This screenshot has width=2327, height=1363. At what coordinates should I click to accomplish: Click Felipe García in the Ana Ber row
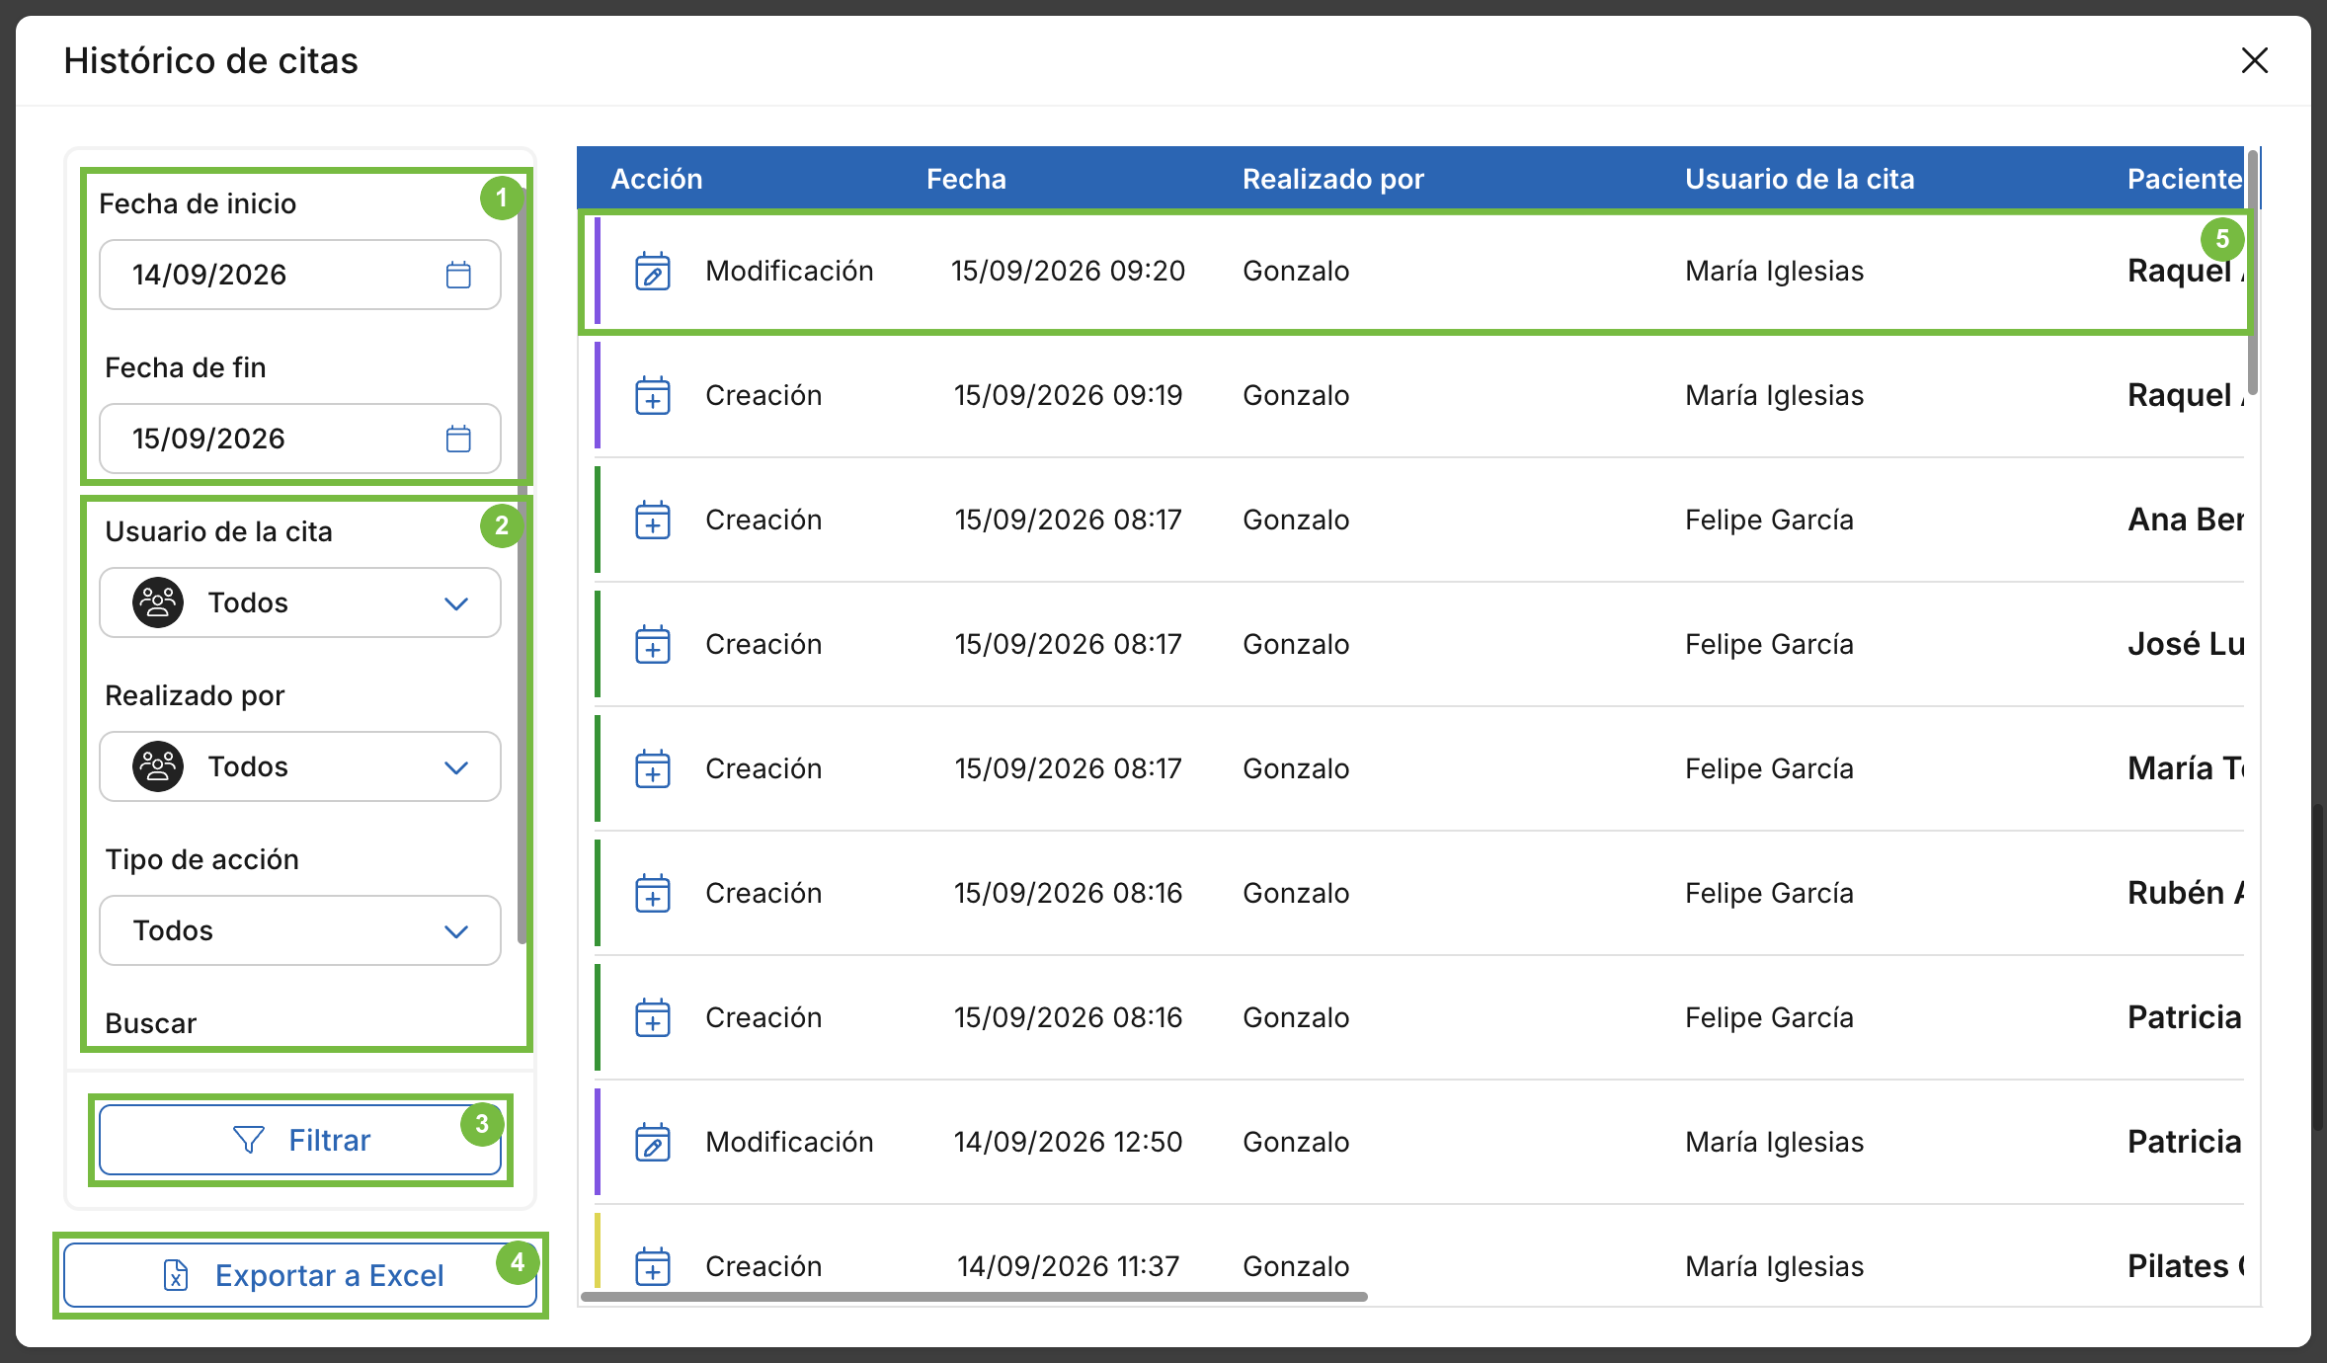(1769, 520)
